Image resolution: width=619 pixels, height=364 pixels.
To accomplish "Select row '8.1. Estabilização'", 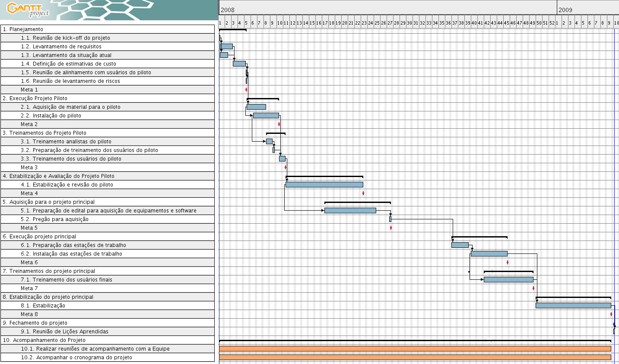I will (108, 306).
